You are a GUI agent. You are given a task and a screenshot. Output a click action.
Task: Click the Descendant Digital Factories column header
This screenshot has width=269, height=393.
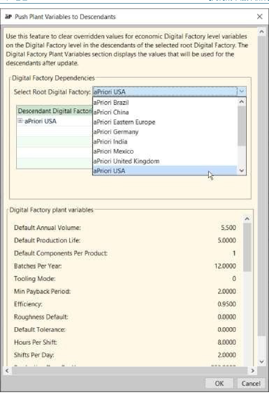tap(54, 111)
